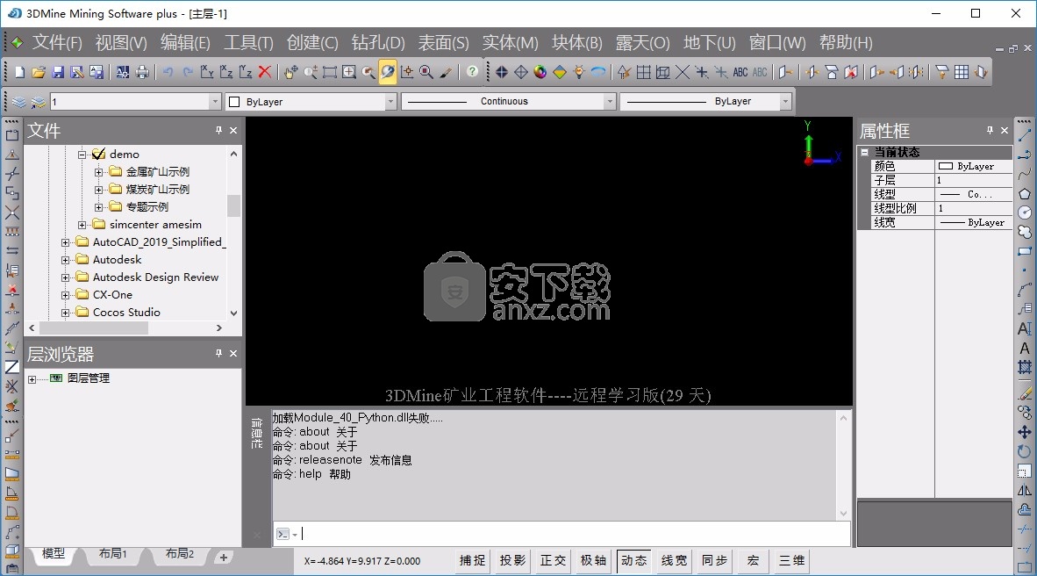
Task: Select the simcenter amesim folder
Action: [x=155, y=225]
